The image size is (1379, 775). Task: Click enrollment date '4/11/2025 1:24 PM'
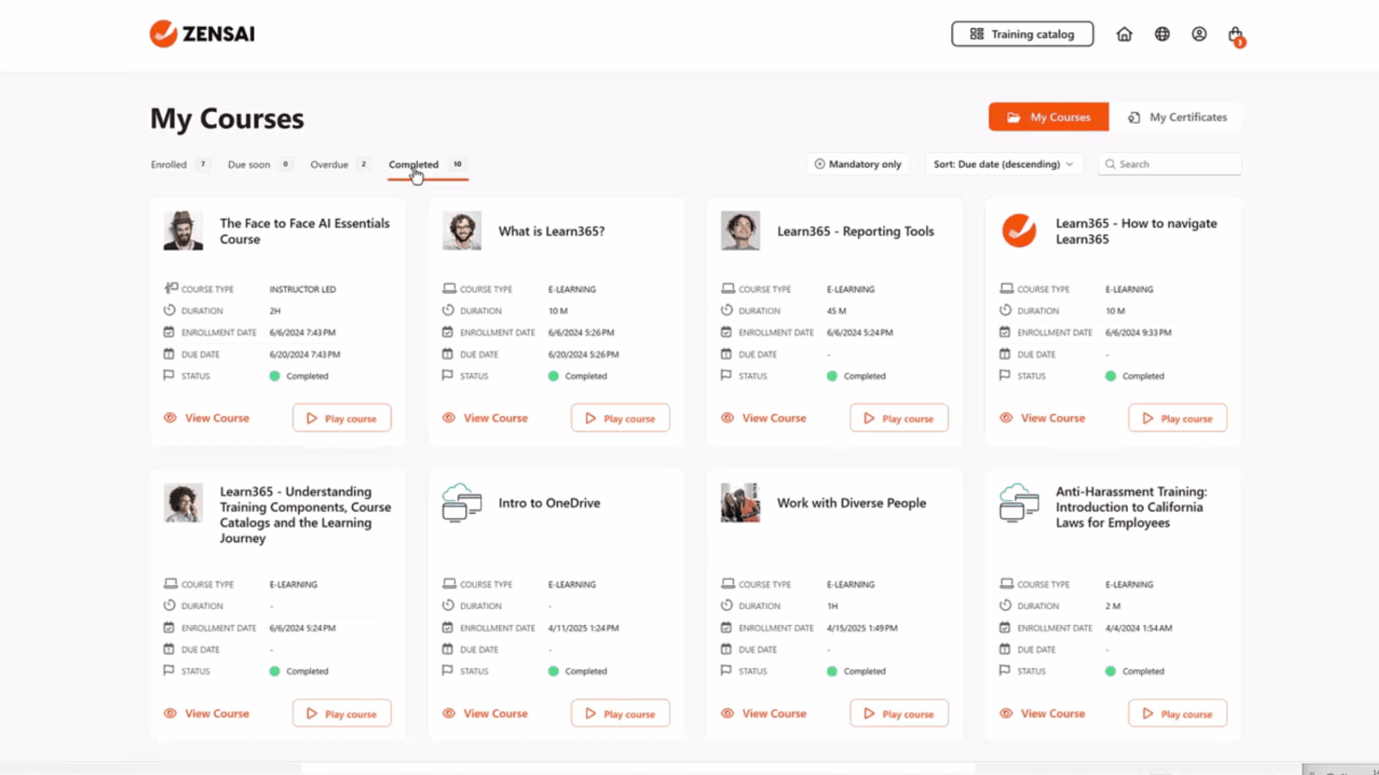[583, 628]
